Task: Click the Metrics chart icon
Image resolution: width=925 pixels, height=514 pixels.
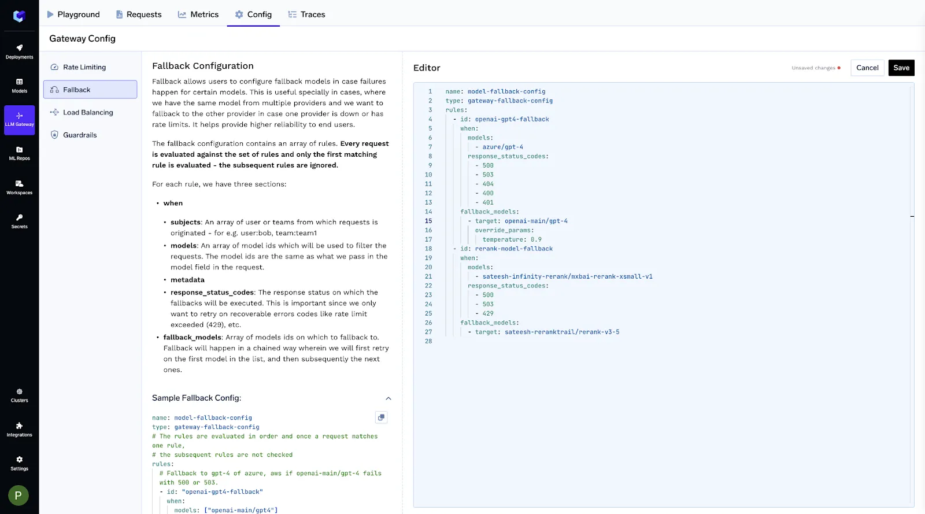Action: click(x=182, y=14)
